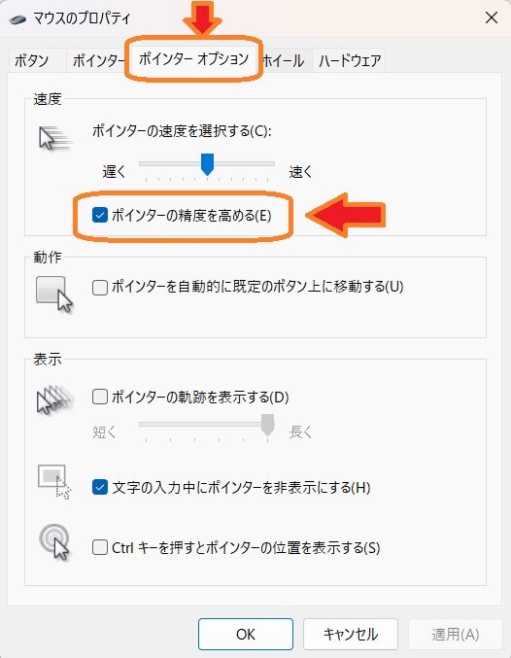Click the pointer trails icon
This screenshot has height=658, width=511.
point(55,399)
